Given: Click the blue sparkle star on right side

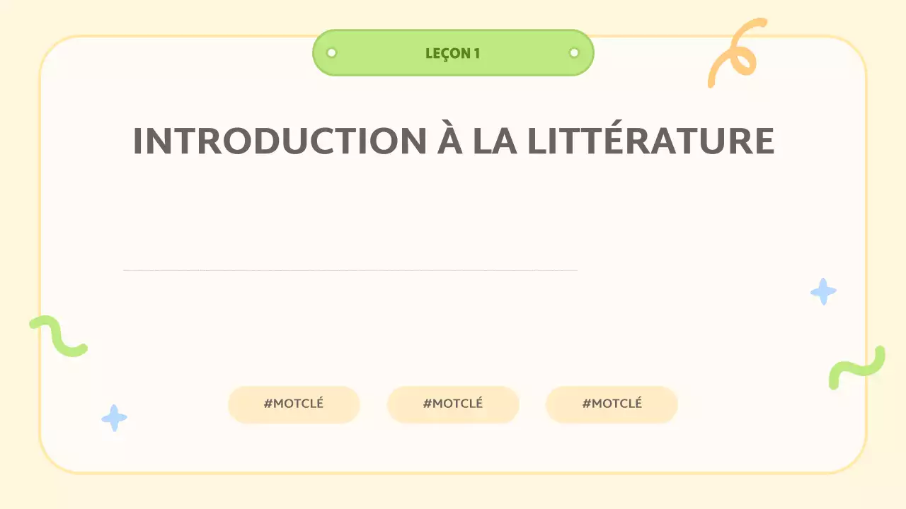Looking at the screenshot, I should click(823, 291).
